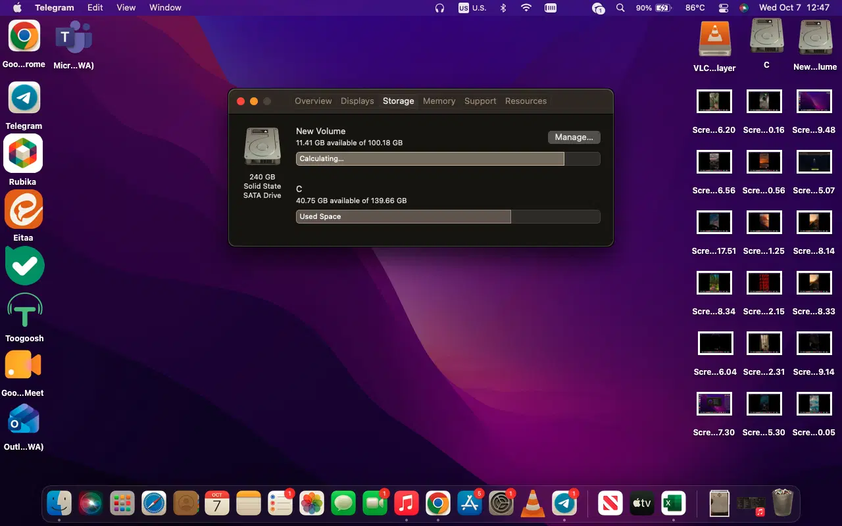The height and width of the screenshot is (526, 842).
Task: Open Photos app in the Dock
Action: (x=312, y=504)
